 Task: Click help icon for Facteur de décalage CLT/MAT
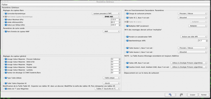(6, 73)
